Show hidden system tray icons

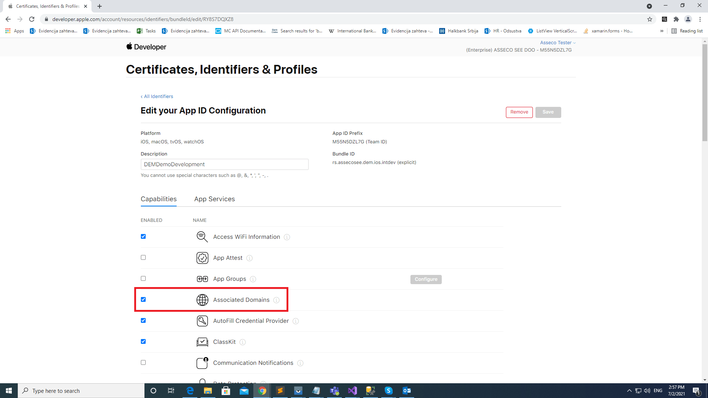point(629,391)
